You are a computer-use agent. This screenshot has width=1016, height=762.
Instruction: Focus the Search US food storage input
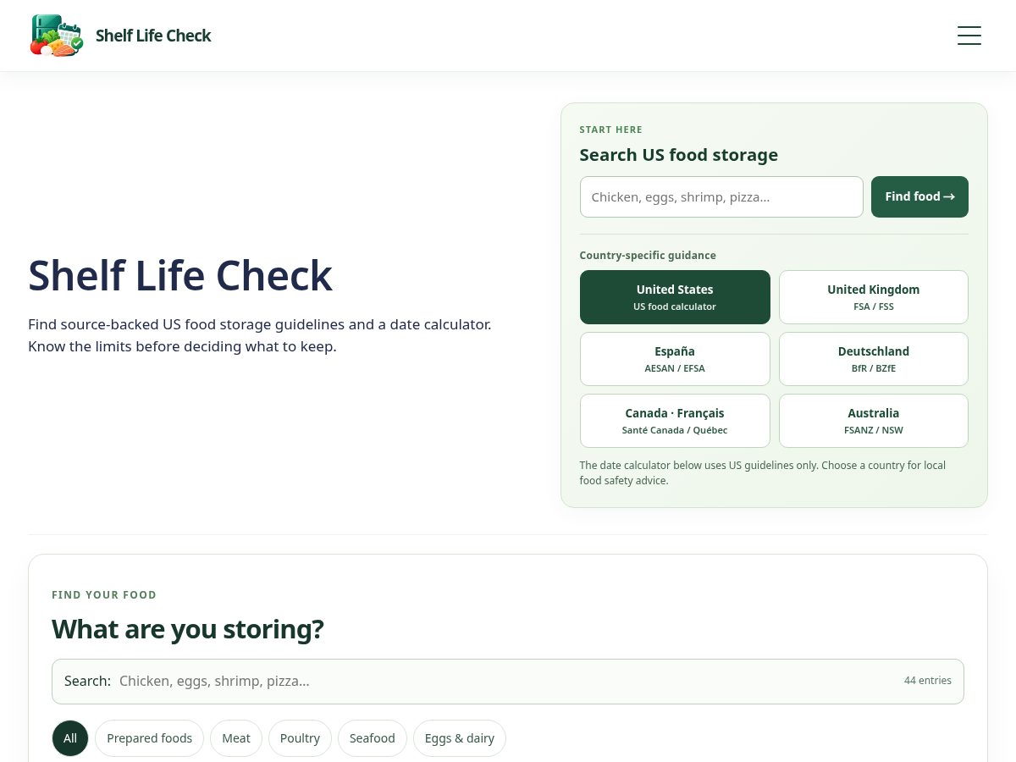click(721, 196)
